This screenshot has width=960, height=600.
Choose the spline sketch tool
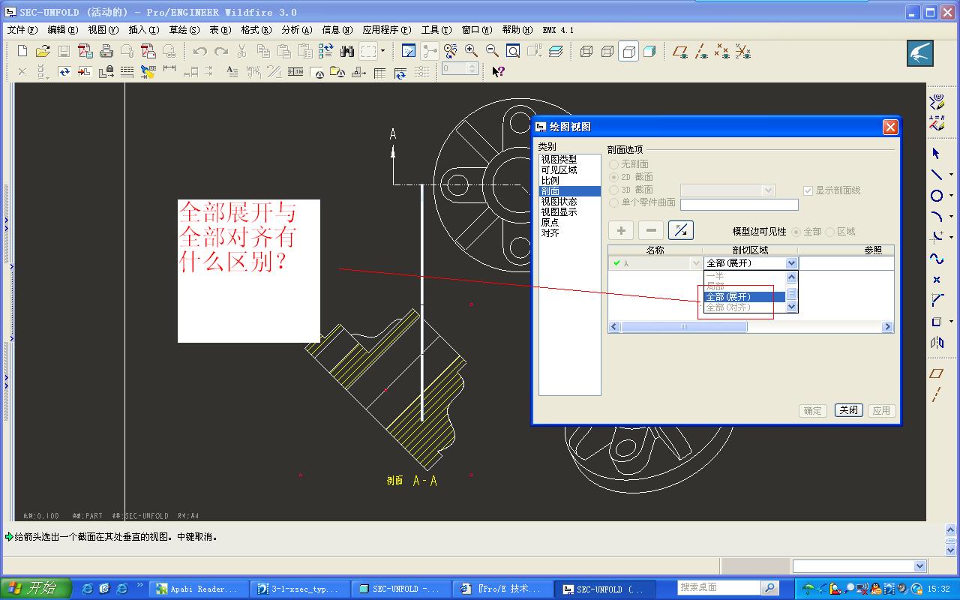(x=936, y=259)
